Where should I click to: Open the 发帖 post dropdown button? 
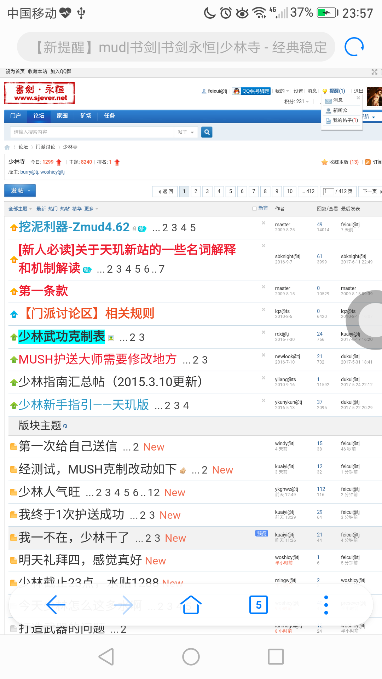(20, 191)
